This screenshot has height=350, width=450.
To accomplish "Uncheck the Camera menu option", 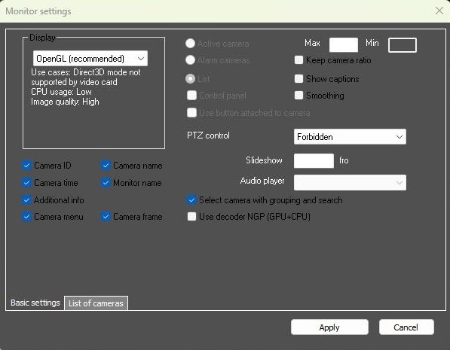I will (26, 217).
